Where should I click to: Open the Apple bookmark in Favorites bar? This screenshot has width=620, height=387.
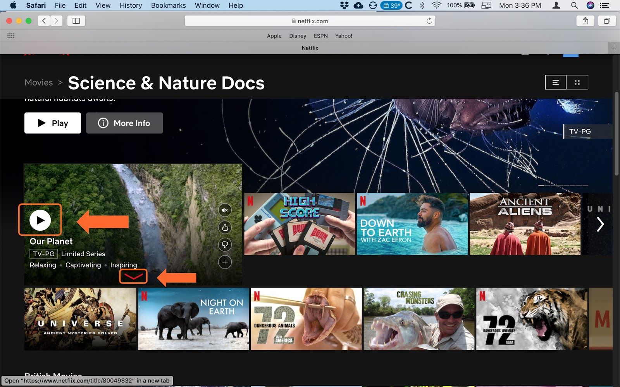tap(274, 36)
